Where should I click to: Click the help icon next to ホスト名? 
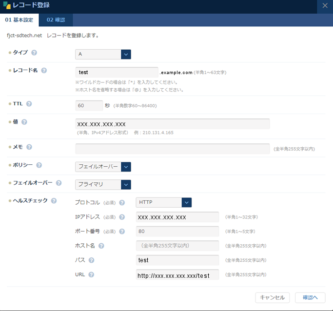[101, 246]
